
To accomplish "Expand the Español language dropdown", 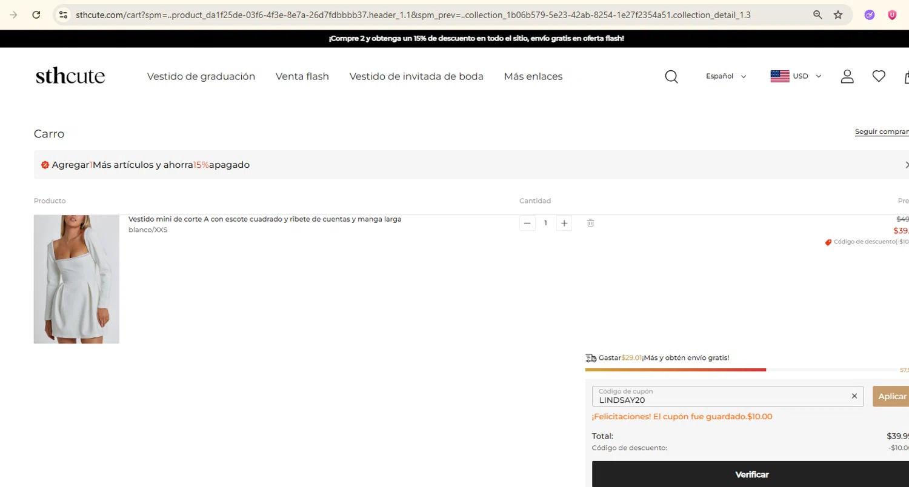I will pos(726,76).
